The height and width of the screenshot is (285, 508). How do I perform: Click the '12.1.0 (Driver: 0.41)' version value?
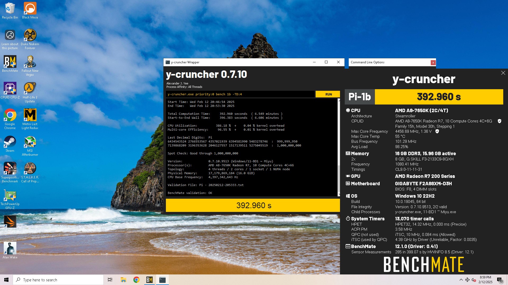pyautogui.click(x=416, y=246)
